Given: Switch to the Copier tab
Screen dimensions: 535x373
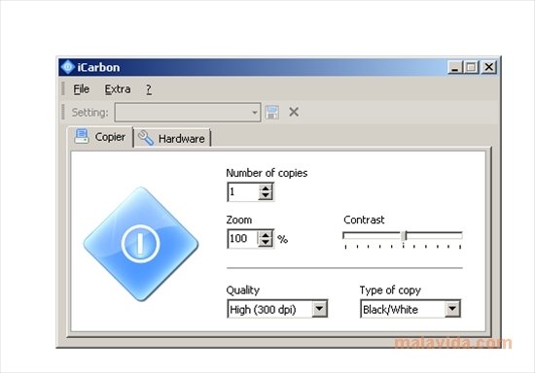Looking at the screenshot, I should point(100,137).
